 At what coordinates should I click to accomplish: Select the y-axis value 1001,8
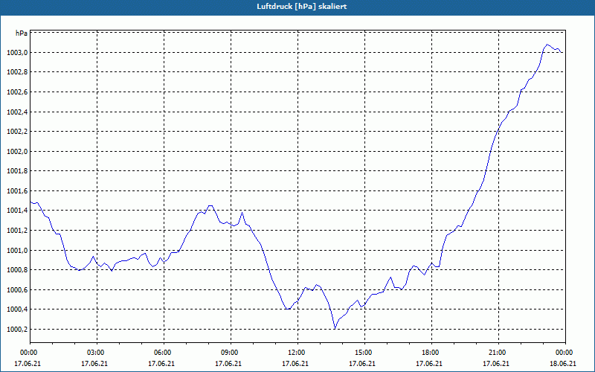point(17,171)
